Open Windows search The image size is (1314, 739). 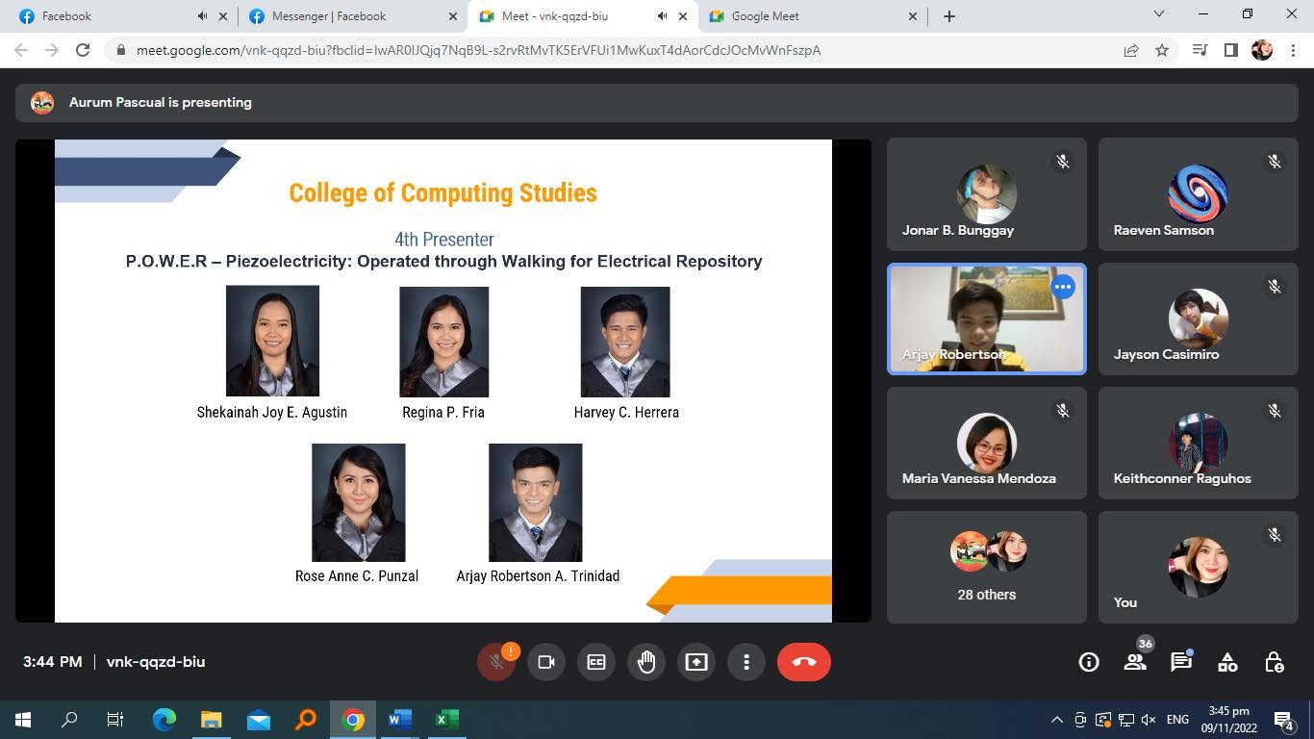(x=69, y=720)
